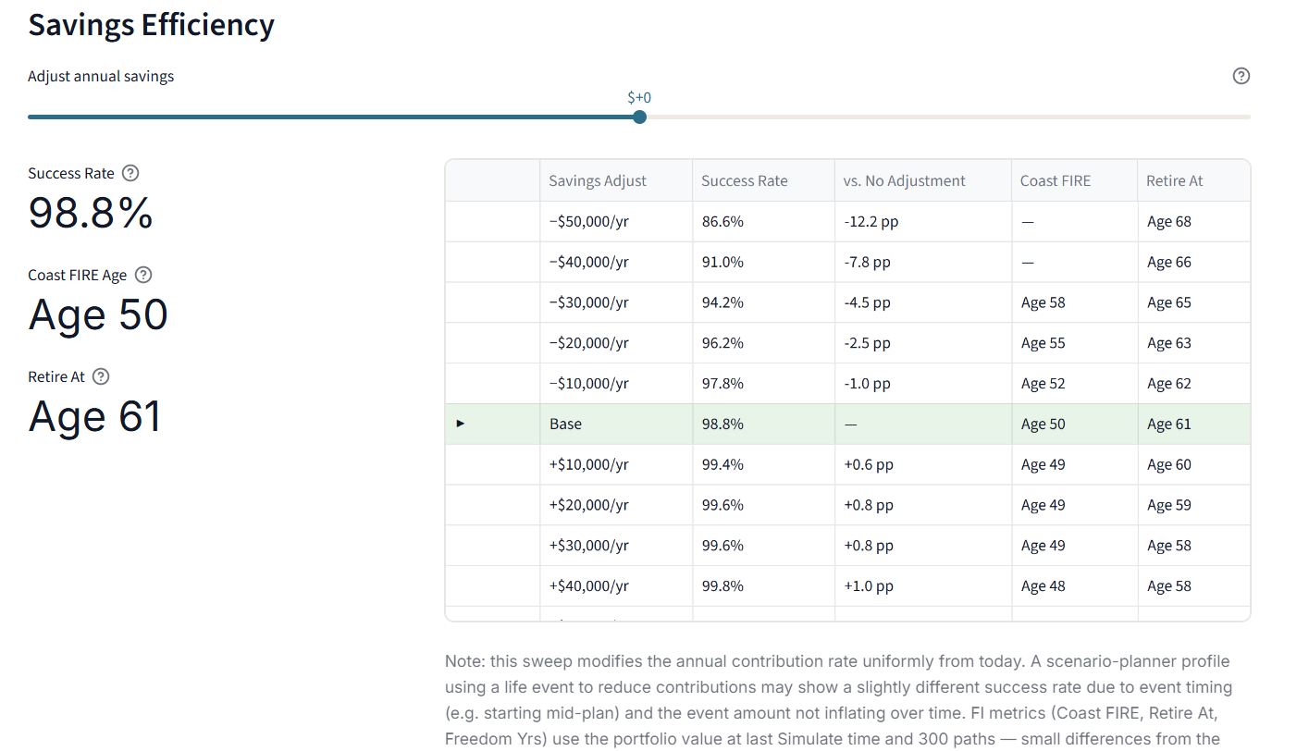Open the Adjust annual savings help icon

click(x=1241, y=76)
